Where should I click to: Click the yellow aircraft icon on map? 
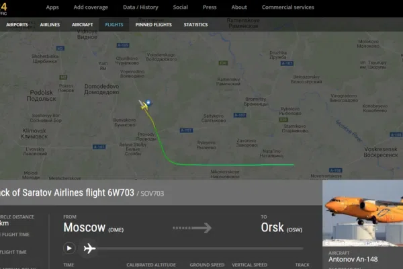[143, 106]
